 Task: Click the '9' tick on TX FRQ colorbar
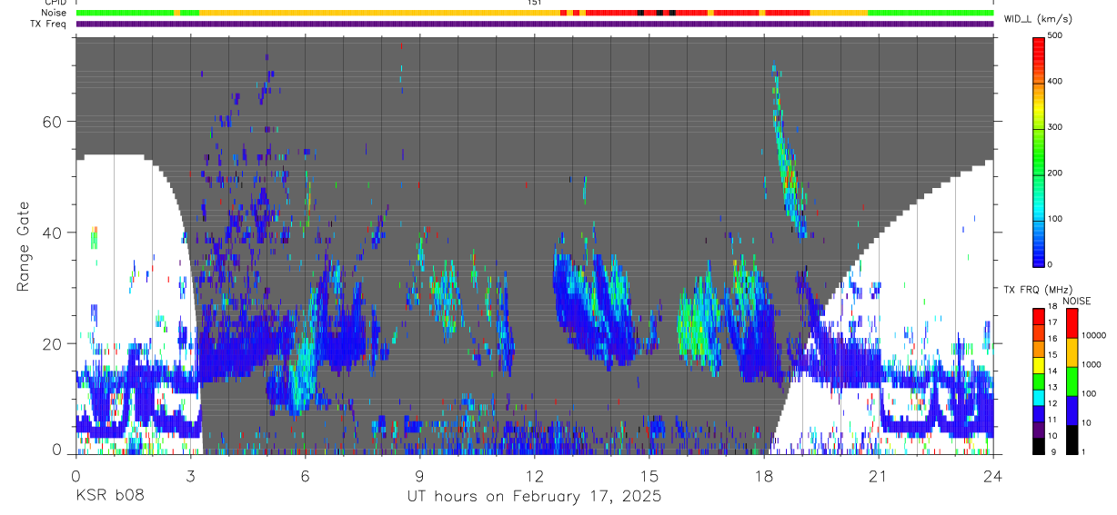click(x=1052, y=451)
